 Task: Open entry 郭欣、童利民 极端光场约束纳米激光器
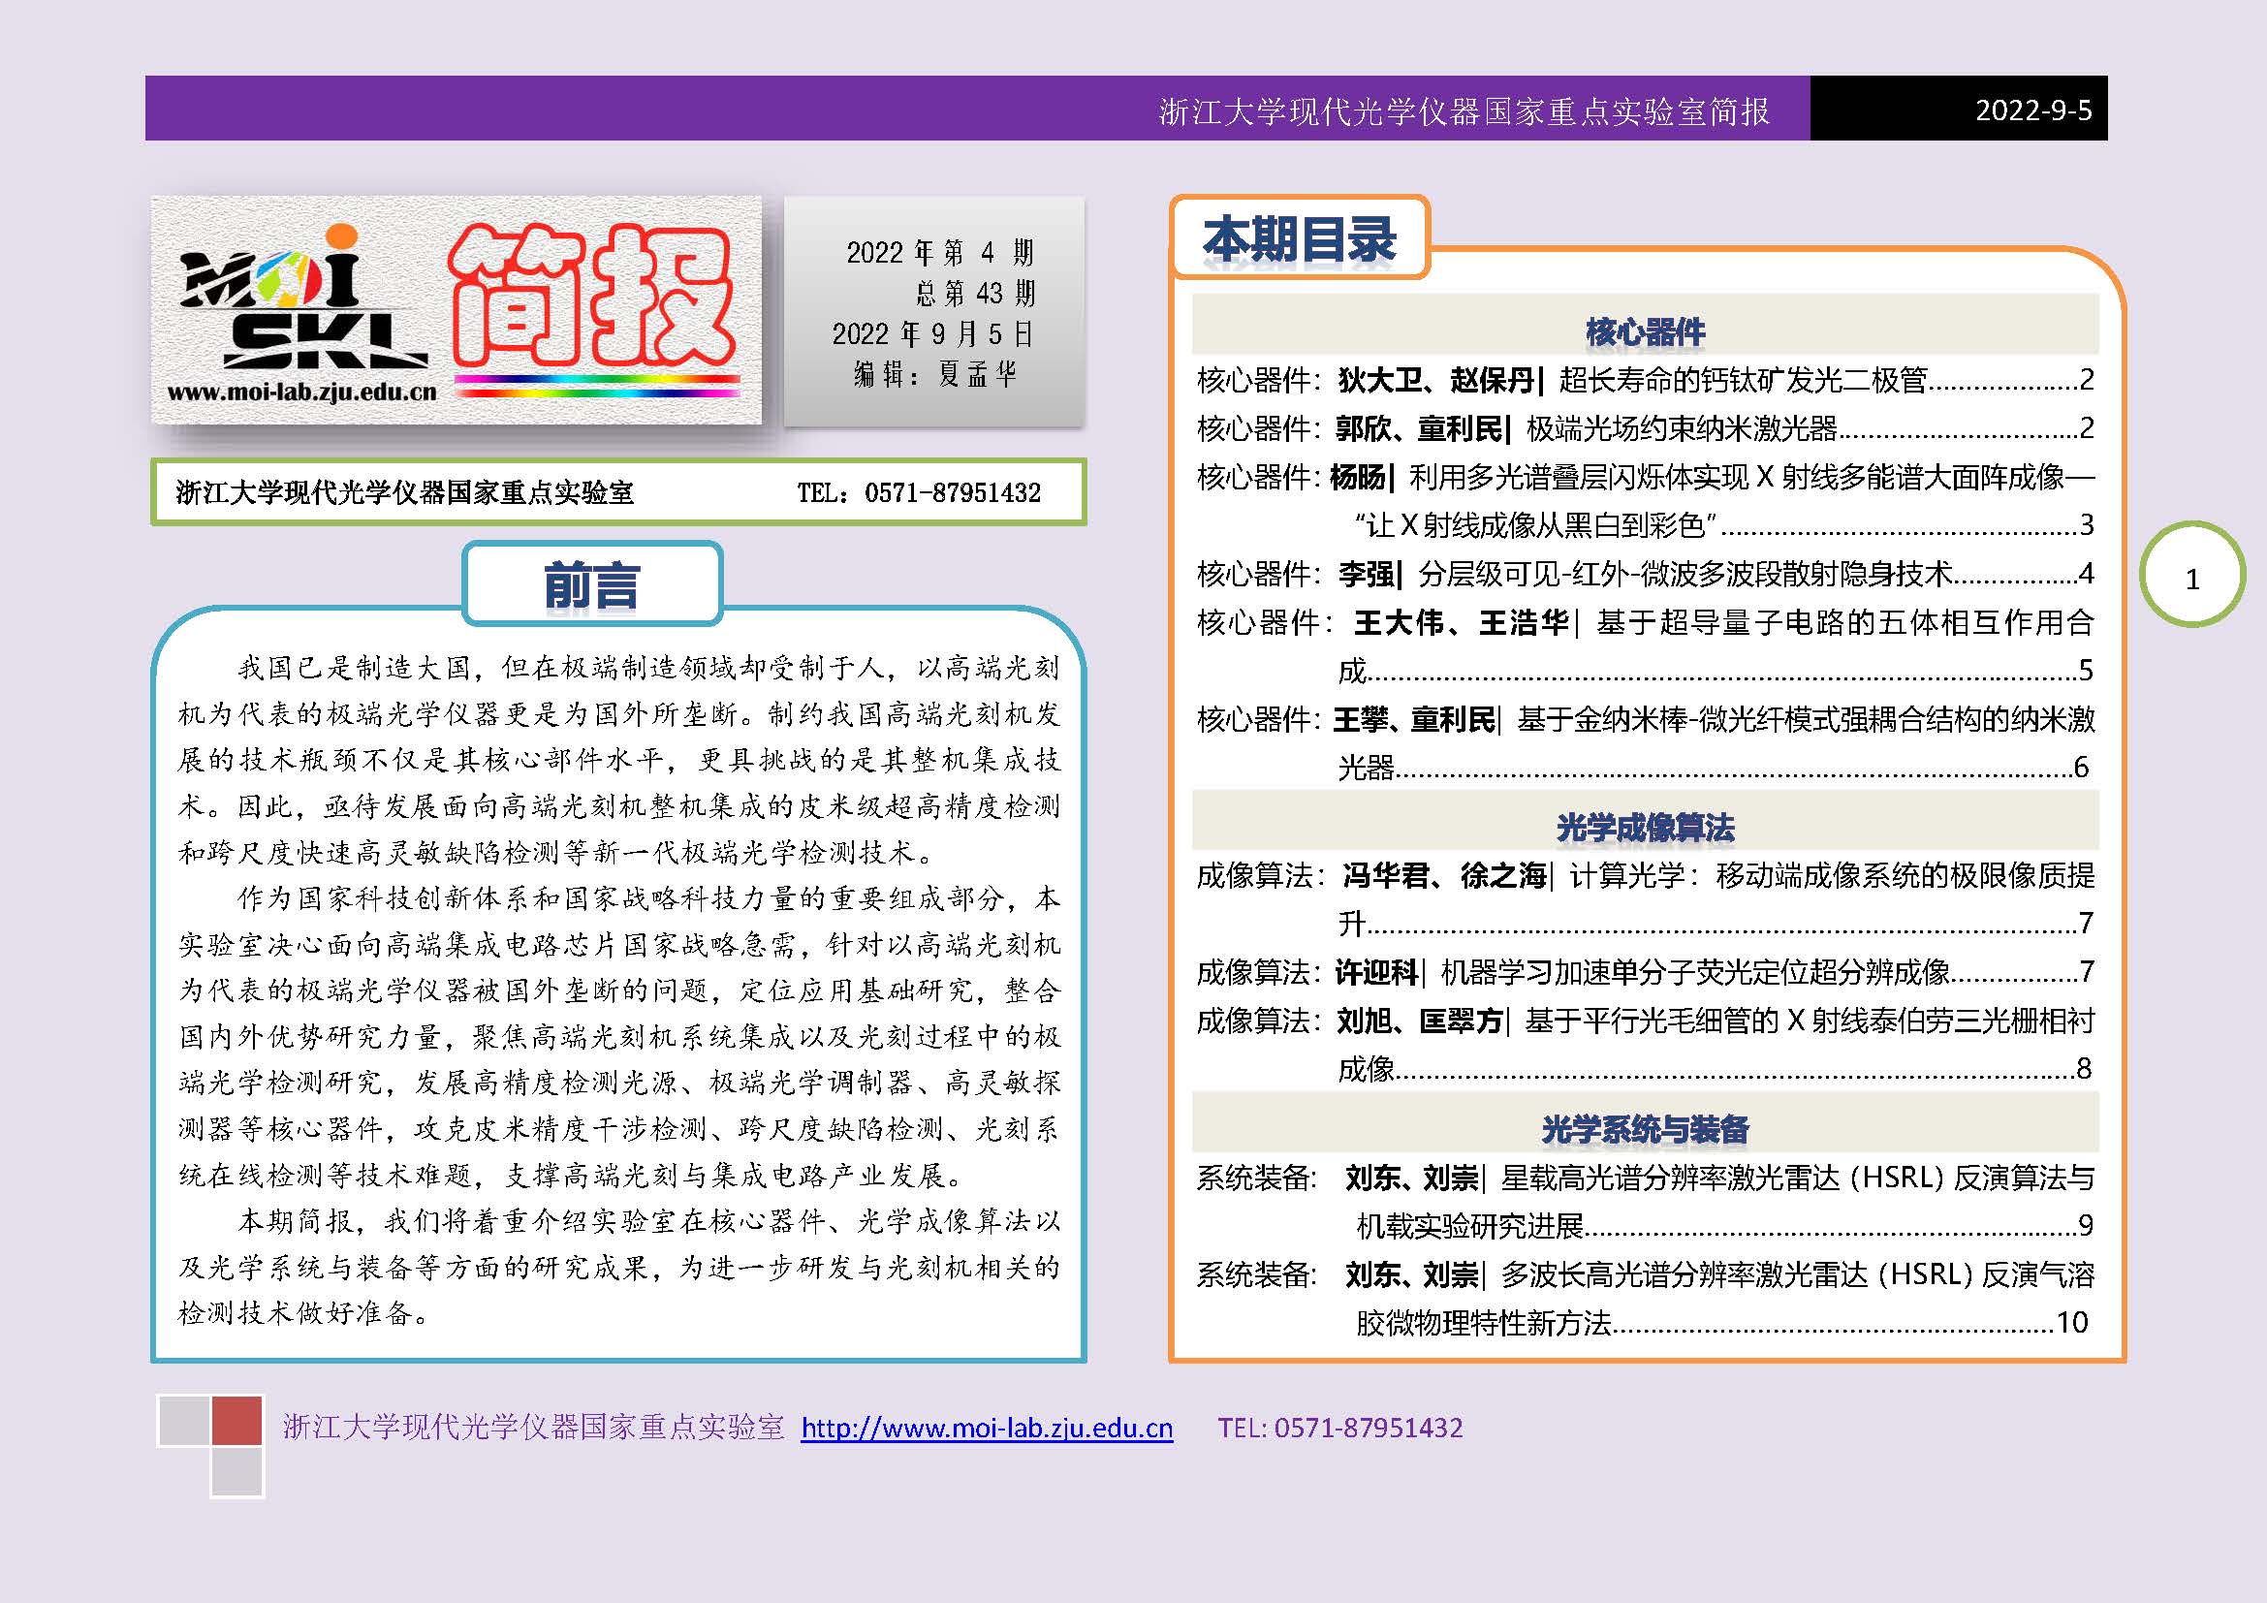tap(1645, 427)
